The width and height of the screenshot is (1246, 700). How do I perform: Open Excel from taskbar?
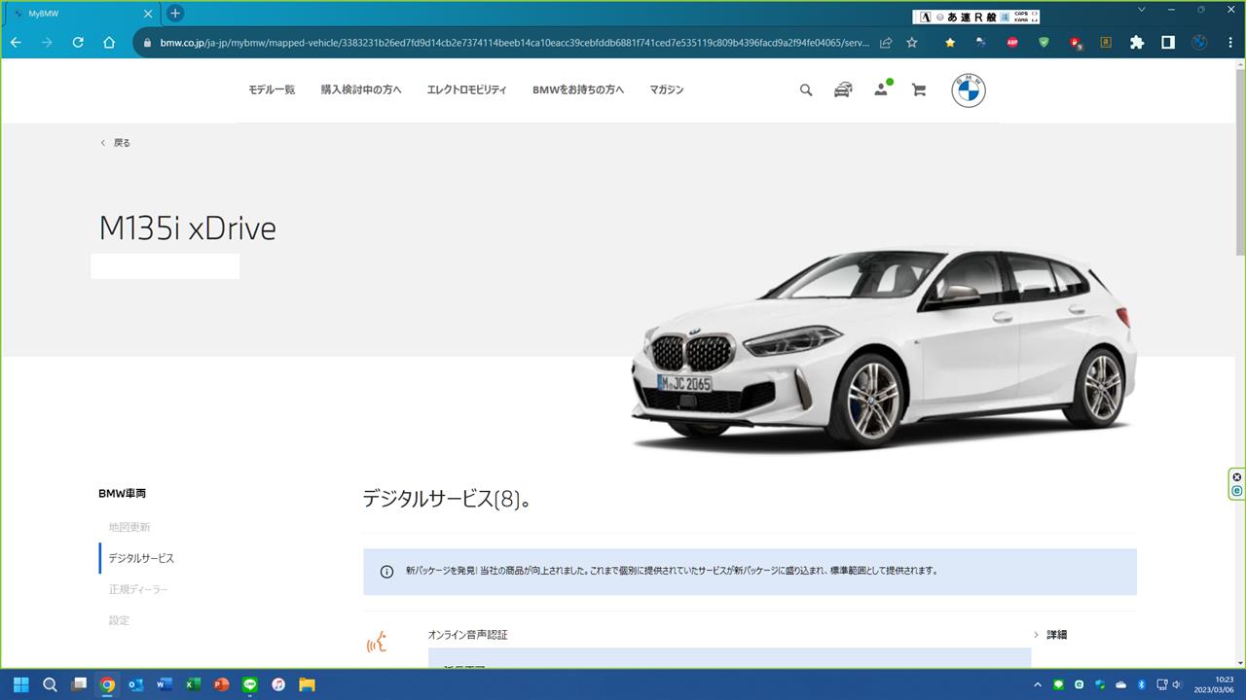[193, 684]
